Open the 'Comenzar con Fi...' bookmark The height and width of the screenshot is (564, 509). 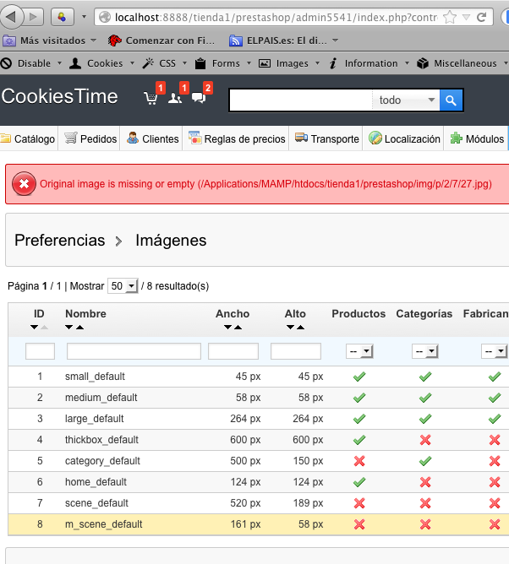click(161, 41)
